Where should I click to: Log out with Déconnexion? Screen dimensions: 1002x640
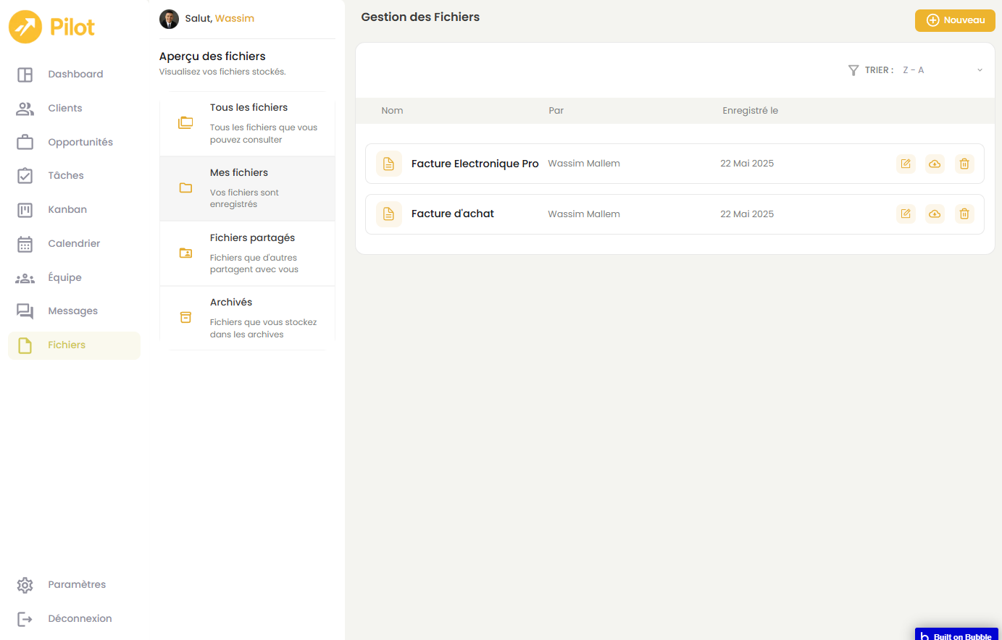click(79, 619)
